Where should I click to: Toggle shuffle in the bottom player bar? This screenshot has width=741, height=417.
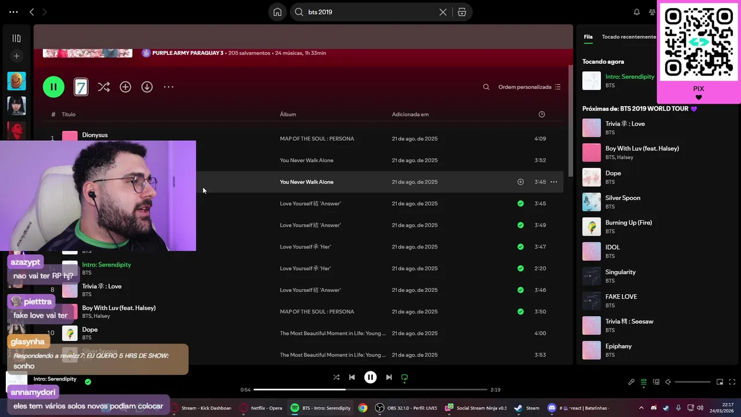point(336,377)
